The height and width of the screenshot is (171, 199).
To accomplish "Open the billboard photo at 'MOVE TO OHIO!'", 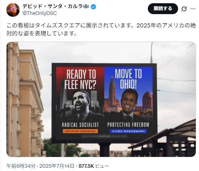I will coord(128,79).
